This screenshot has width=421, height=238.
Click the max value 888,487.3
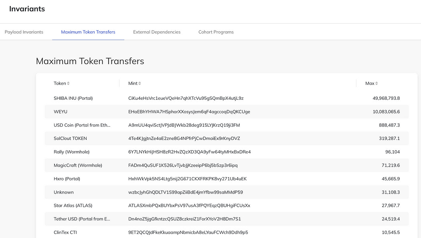tap(389, 125)
